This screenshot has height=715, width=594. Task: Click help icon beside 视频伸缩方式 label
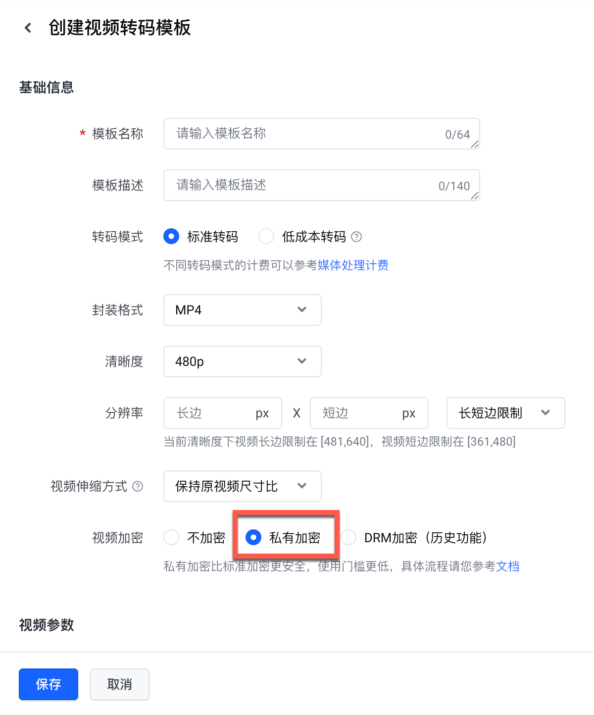tap(138, 486)
